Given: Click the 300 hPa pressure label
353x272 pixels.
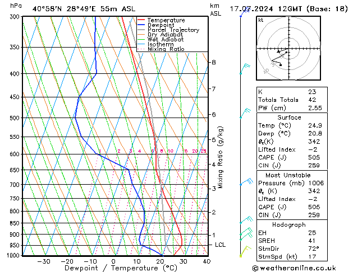Looking at the screenshot, I should [16, 17].
